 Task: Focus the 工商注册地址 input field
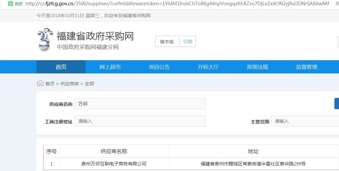140,121
